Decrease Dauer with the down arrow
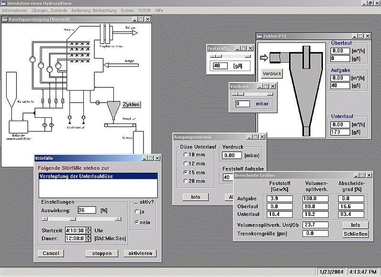381x277 pixels. [89, 240]
